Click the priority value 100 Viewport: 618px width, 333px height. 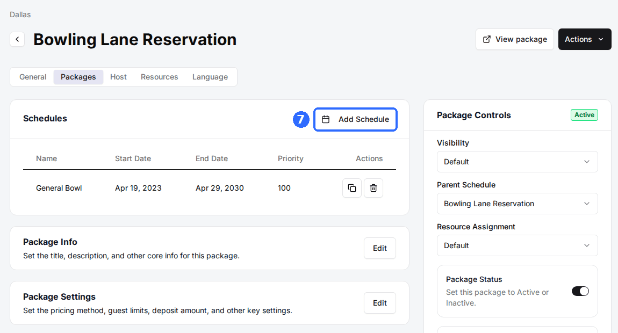284,188
